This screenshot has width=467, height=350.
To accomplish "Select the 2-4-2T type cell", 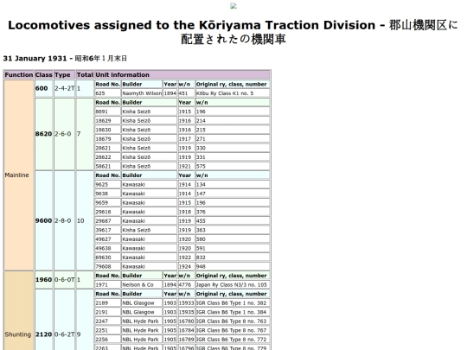I will coord(64,88).
